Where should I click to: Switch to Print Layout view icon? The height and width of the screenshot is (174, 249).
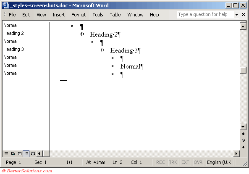[20, 154]
